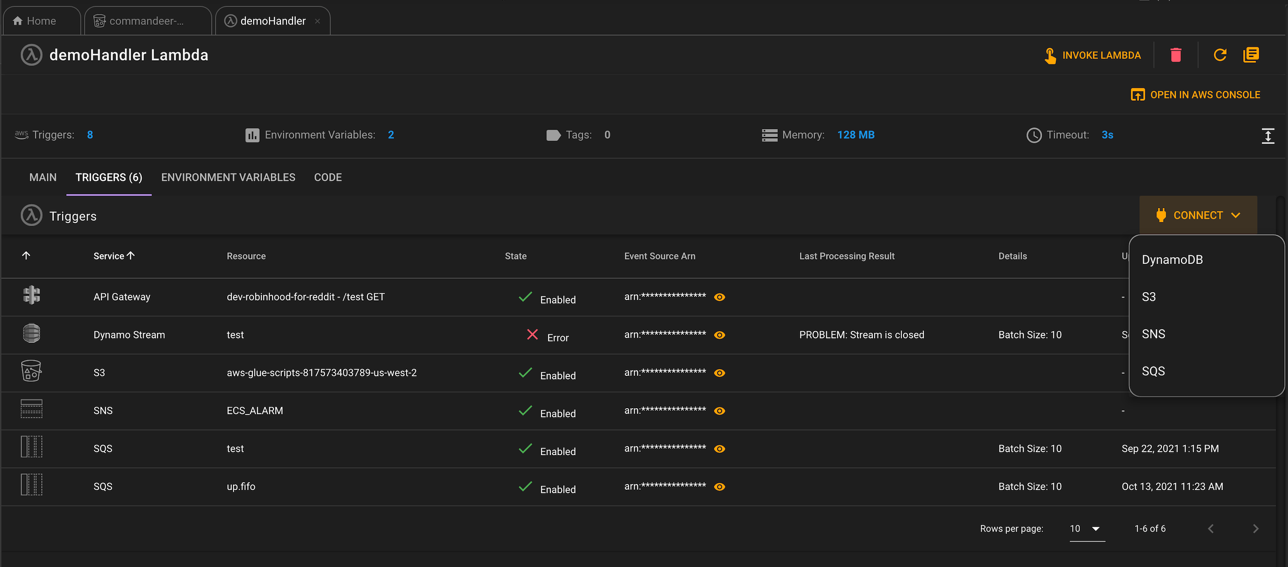The width and height of the screenshot is (1288, 567).
Task: Click 'dev-robinhood-for-reddit - /test GET' resource
Action: (x=306, y=297)
